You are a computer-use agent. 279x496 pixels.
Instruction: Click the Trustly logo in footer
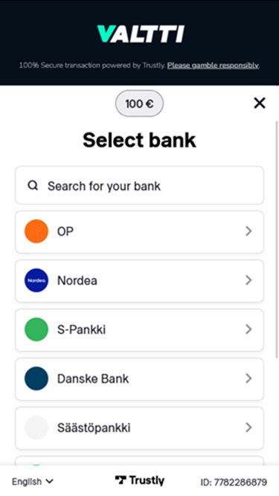pyautogui.click(x=140, y=480)
